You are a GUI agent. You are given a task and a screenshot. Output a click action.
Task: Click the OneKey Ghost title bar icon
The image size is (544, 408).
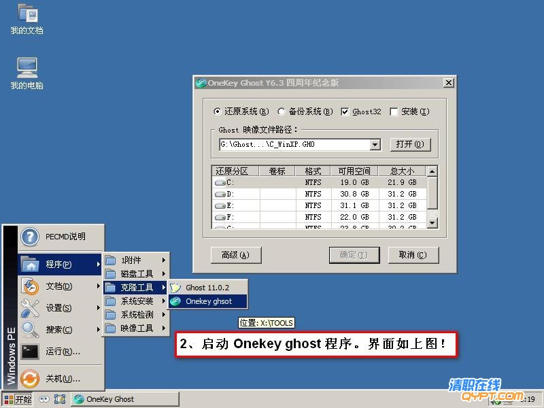click(200, 83)
